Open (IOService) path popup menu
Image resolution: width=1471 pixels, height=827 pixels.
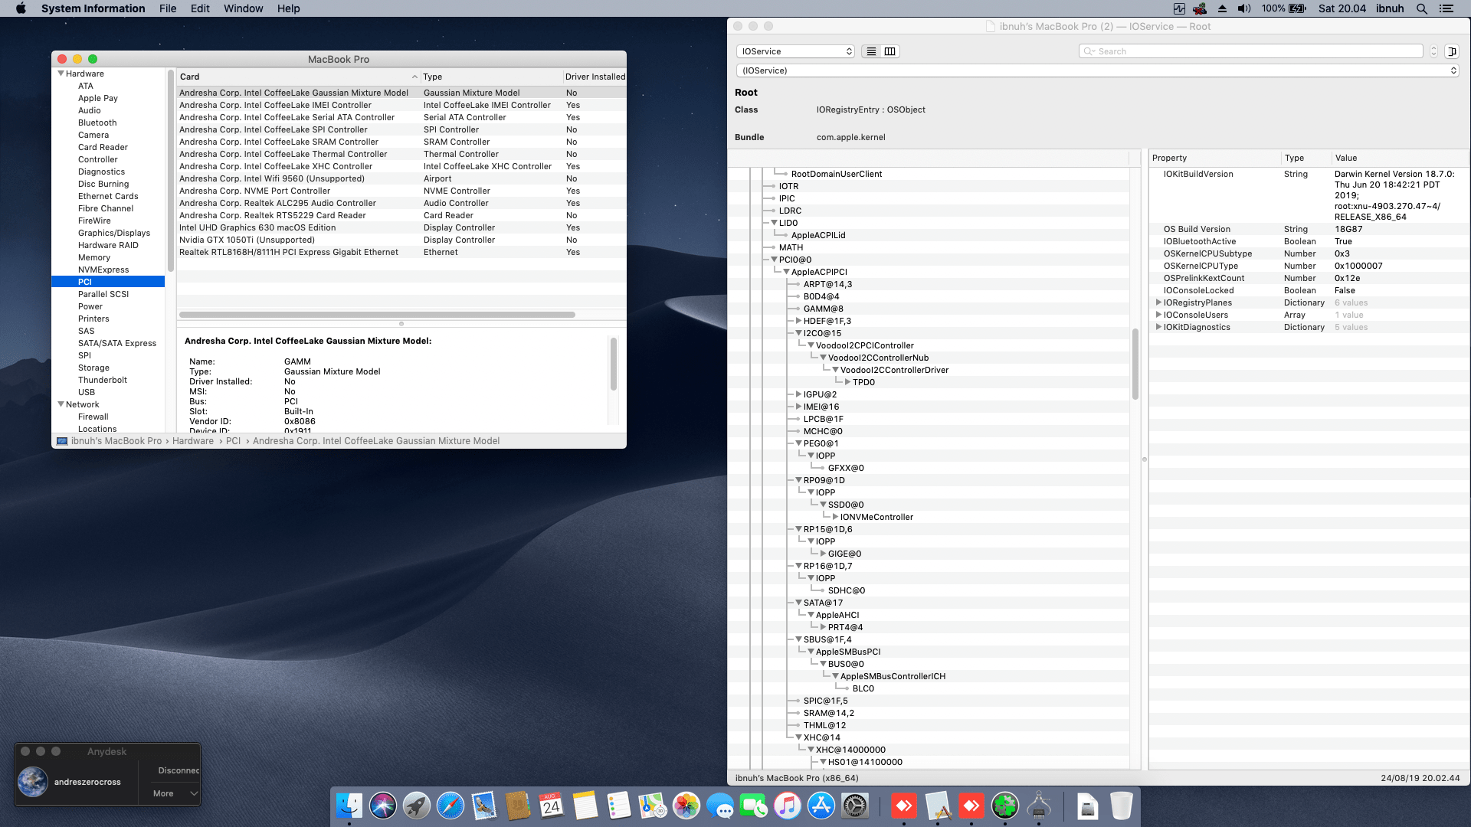pyautogui.click(x=1097, y=70)
